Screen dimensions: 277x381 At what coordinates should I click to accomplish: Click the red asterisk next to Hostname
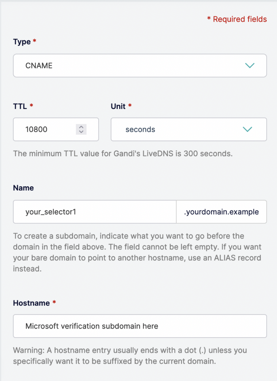click(x=54, y=301)
